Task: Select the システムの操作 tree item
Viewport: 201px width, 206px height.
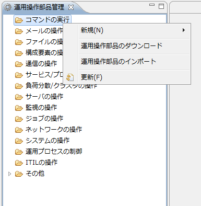Action: (48, 141)
